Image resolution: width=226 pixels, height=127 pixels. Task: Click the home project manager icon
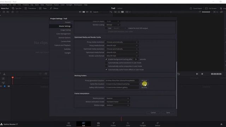[221, 124]
